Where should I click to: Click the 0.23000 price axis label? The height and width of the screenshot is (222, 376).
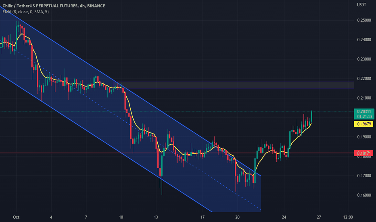coord(364,59)
